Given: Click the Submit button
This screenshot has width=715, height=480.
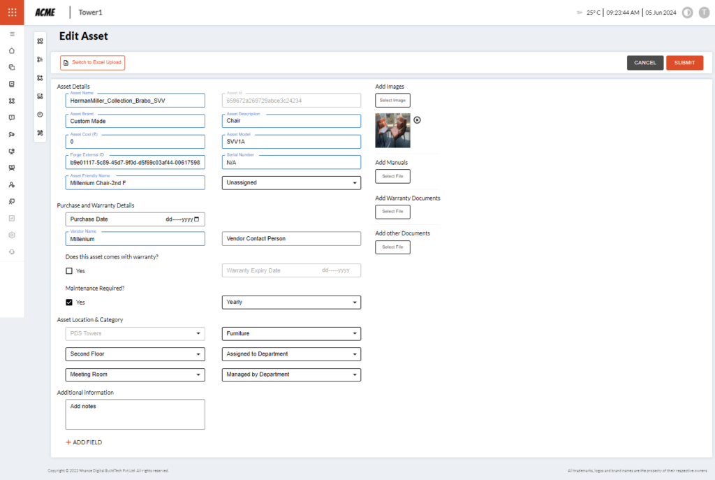Looking at the screenshot, I should [x=684, y=63].
